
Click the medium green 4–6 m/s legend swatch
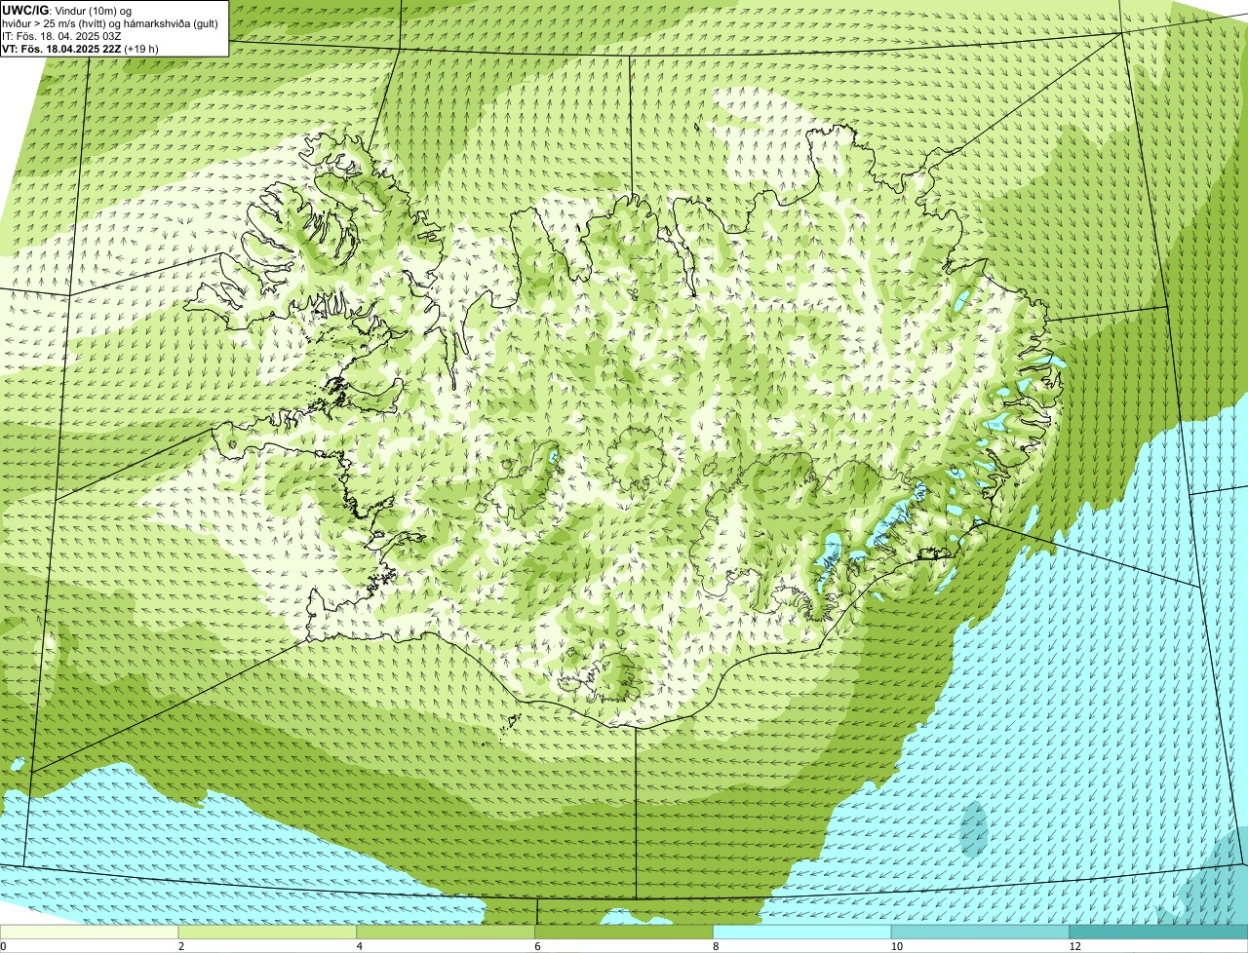pyautogui.click(x=447, y=932)
